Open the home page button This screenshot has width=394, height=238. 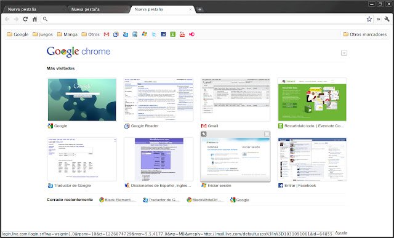coord(34,19)
